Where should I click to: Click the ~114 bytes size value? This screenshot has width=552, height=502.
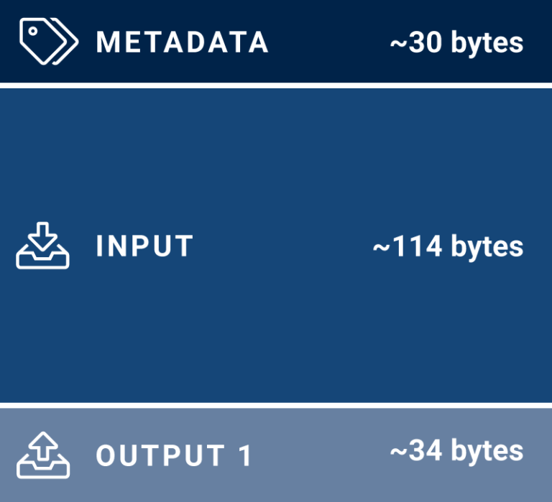448,247
